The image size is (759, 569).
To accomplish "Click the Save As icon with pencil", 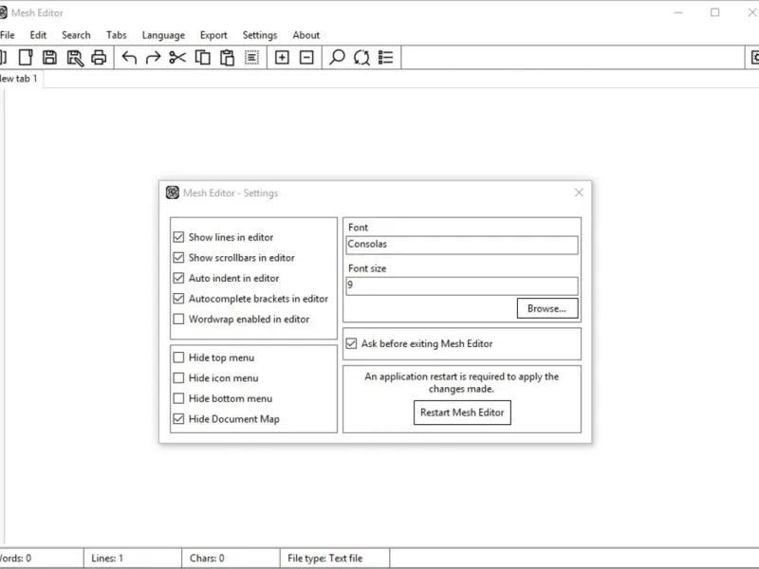I will pyautogui.click(x=75, y=58).
